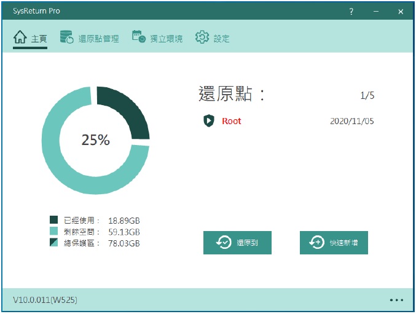Click the 還原點 heading
This screenshot has width=416, height=314.
[231, 93]
